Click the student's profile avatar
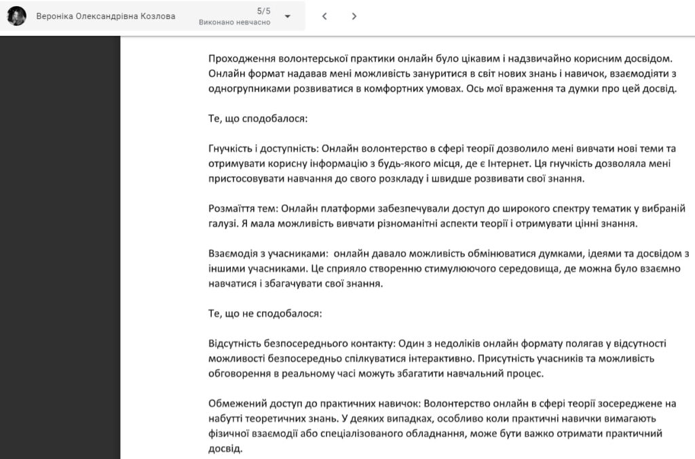This screenshot has width=695, height=459. [x=17, y=16]
